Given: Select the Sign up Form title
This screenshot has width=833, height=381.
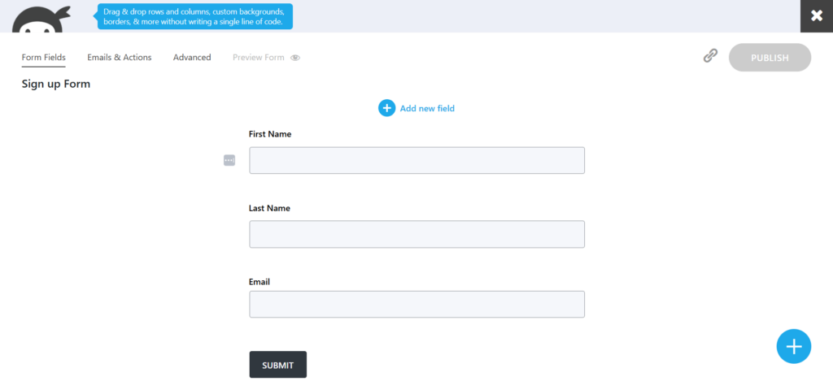Looking at the screenshot, I should 56,84.
